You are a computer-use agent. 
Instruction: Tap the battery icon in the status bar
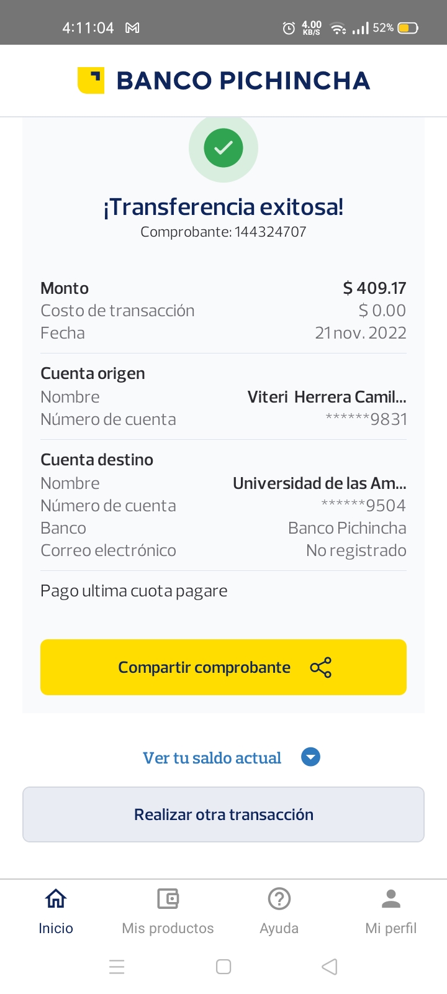pos(408,28)
